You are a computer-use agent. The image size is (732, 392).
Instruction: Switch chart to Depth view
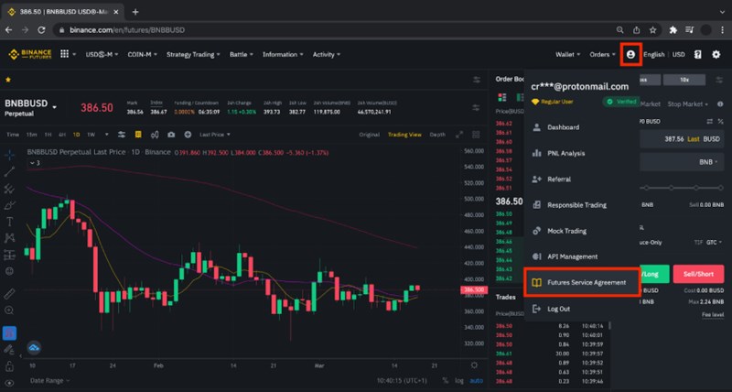[x=438, y=134]
